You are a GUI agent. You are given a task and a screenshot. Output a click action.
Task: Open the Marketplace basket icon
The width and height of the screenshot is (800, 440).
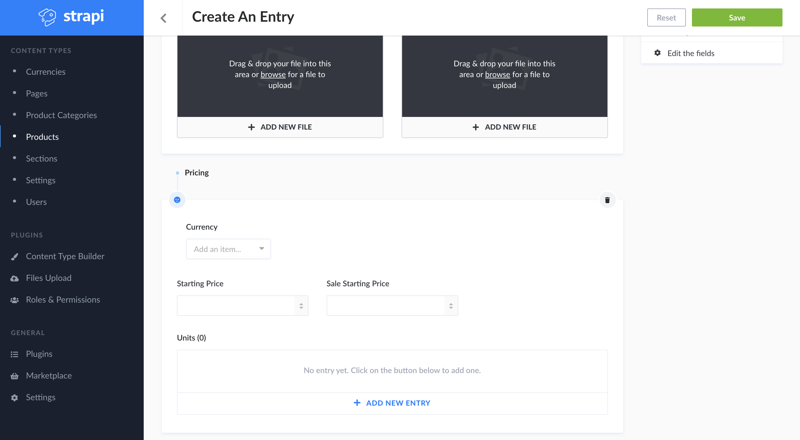(x=15, y=376)
